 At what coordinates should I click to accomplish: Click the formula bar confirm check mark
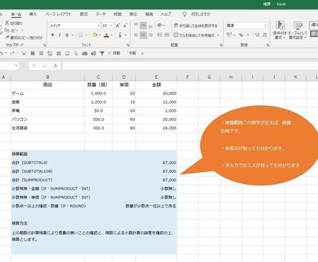45,65
